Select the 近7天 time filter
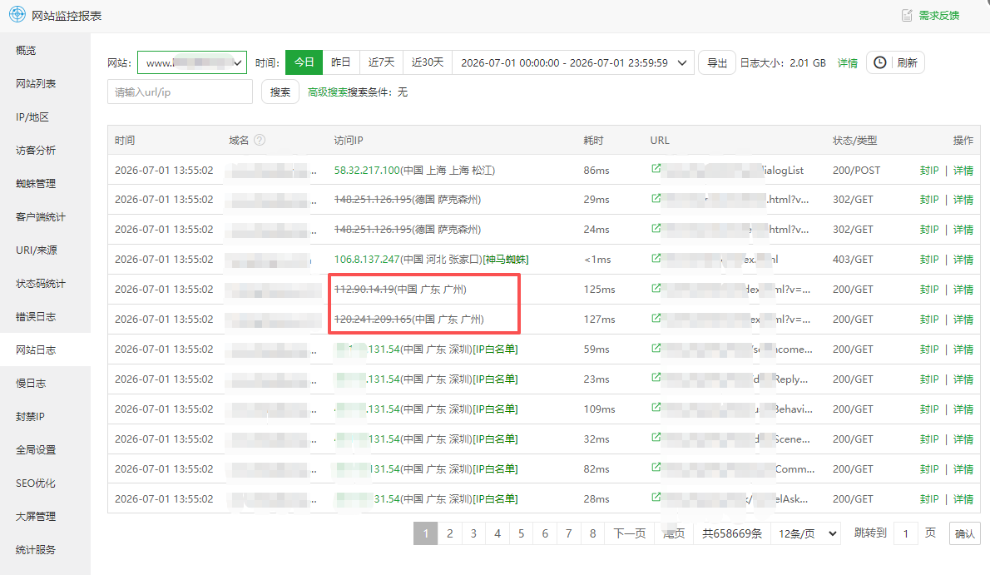Screen dimensions: 990x575 coord(381,62)
